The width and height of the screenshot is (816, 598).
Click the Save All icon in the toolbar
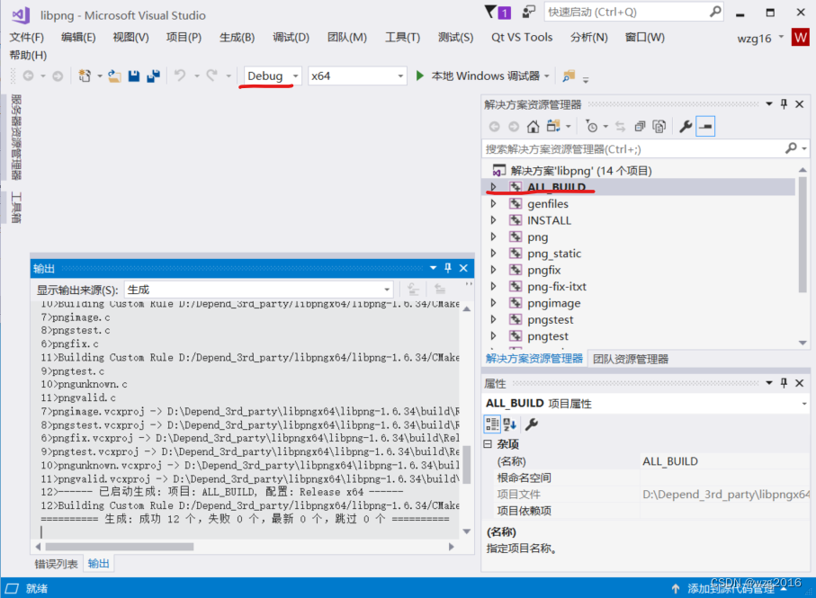click(x=155, y=76)
